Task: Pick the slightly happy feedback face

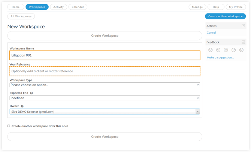Action: (234, 50)
